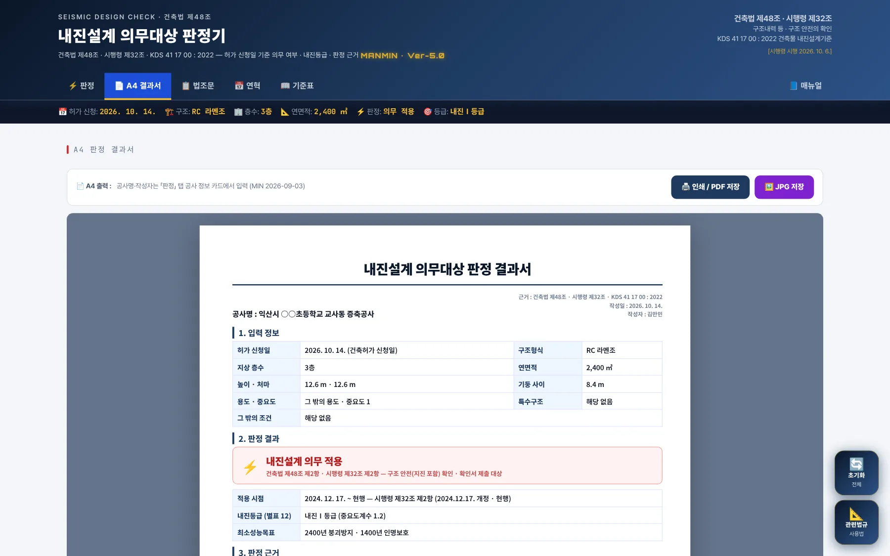Click the lightning bolt in 내진설계 의무 적용 box
The height and width of the screenshot is (556, 890).
[250, 467]
